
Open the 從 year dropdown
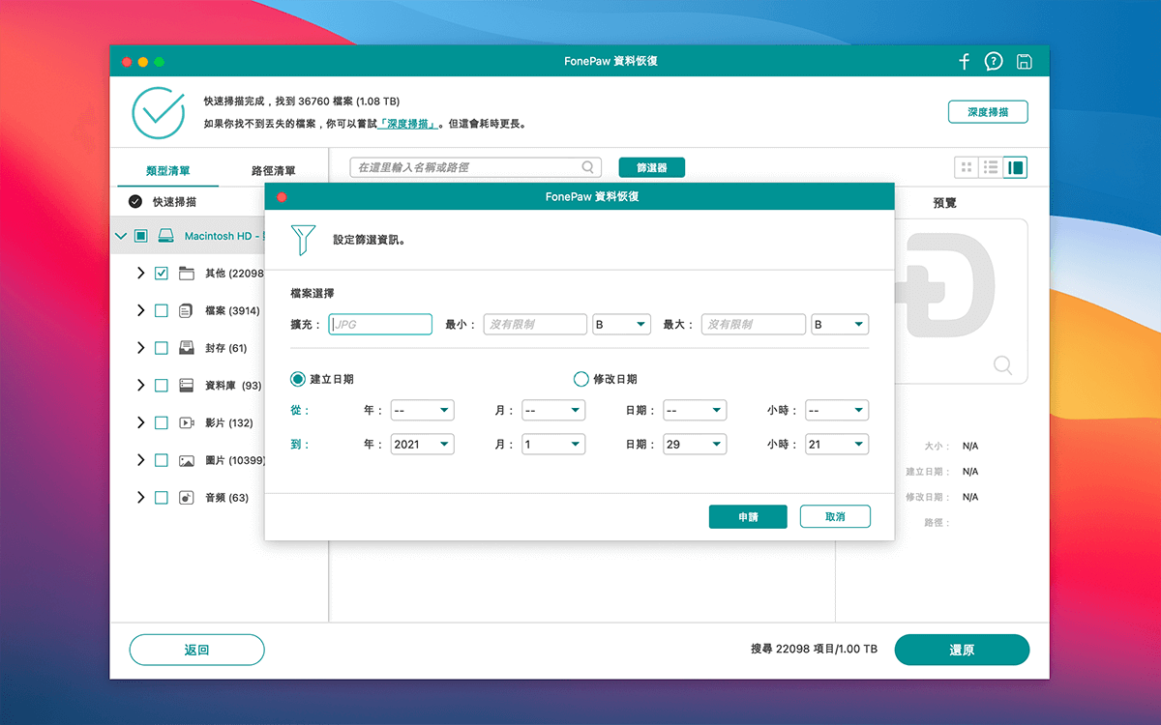click(422, 411)
